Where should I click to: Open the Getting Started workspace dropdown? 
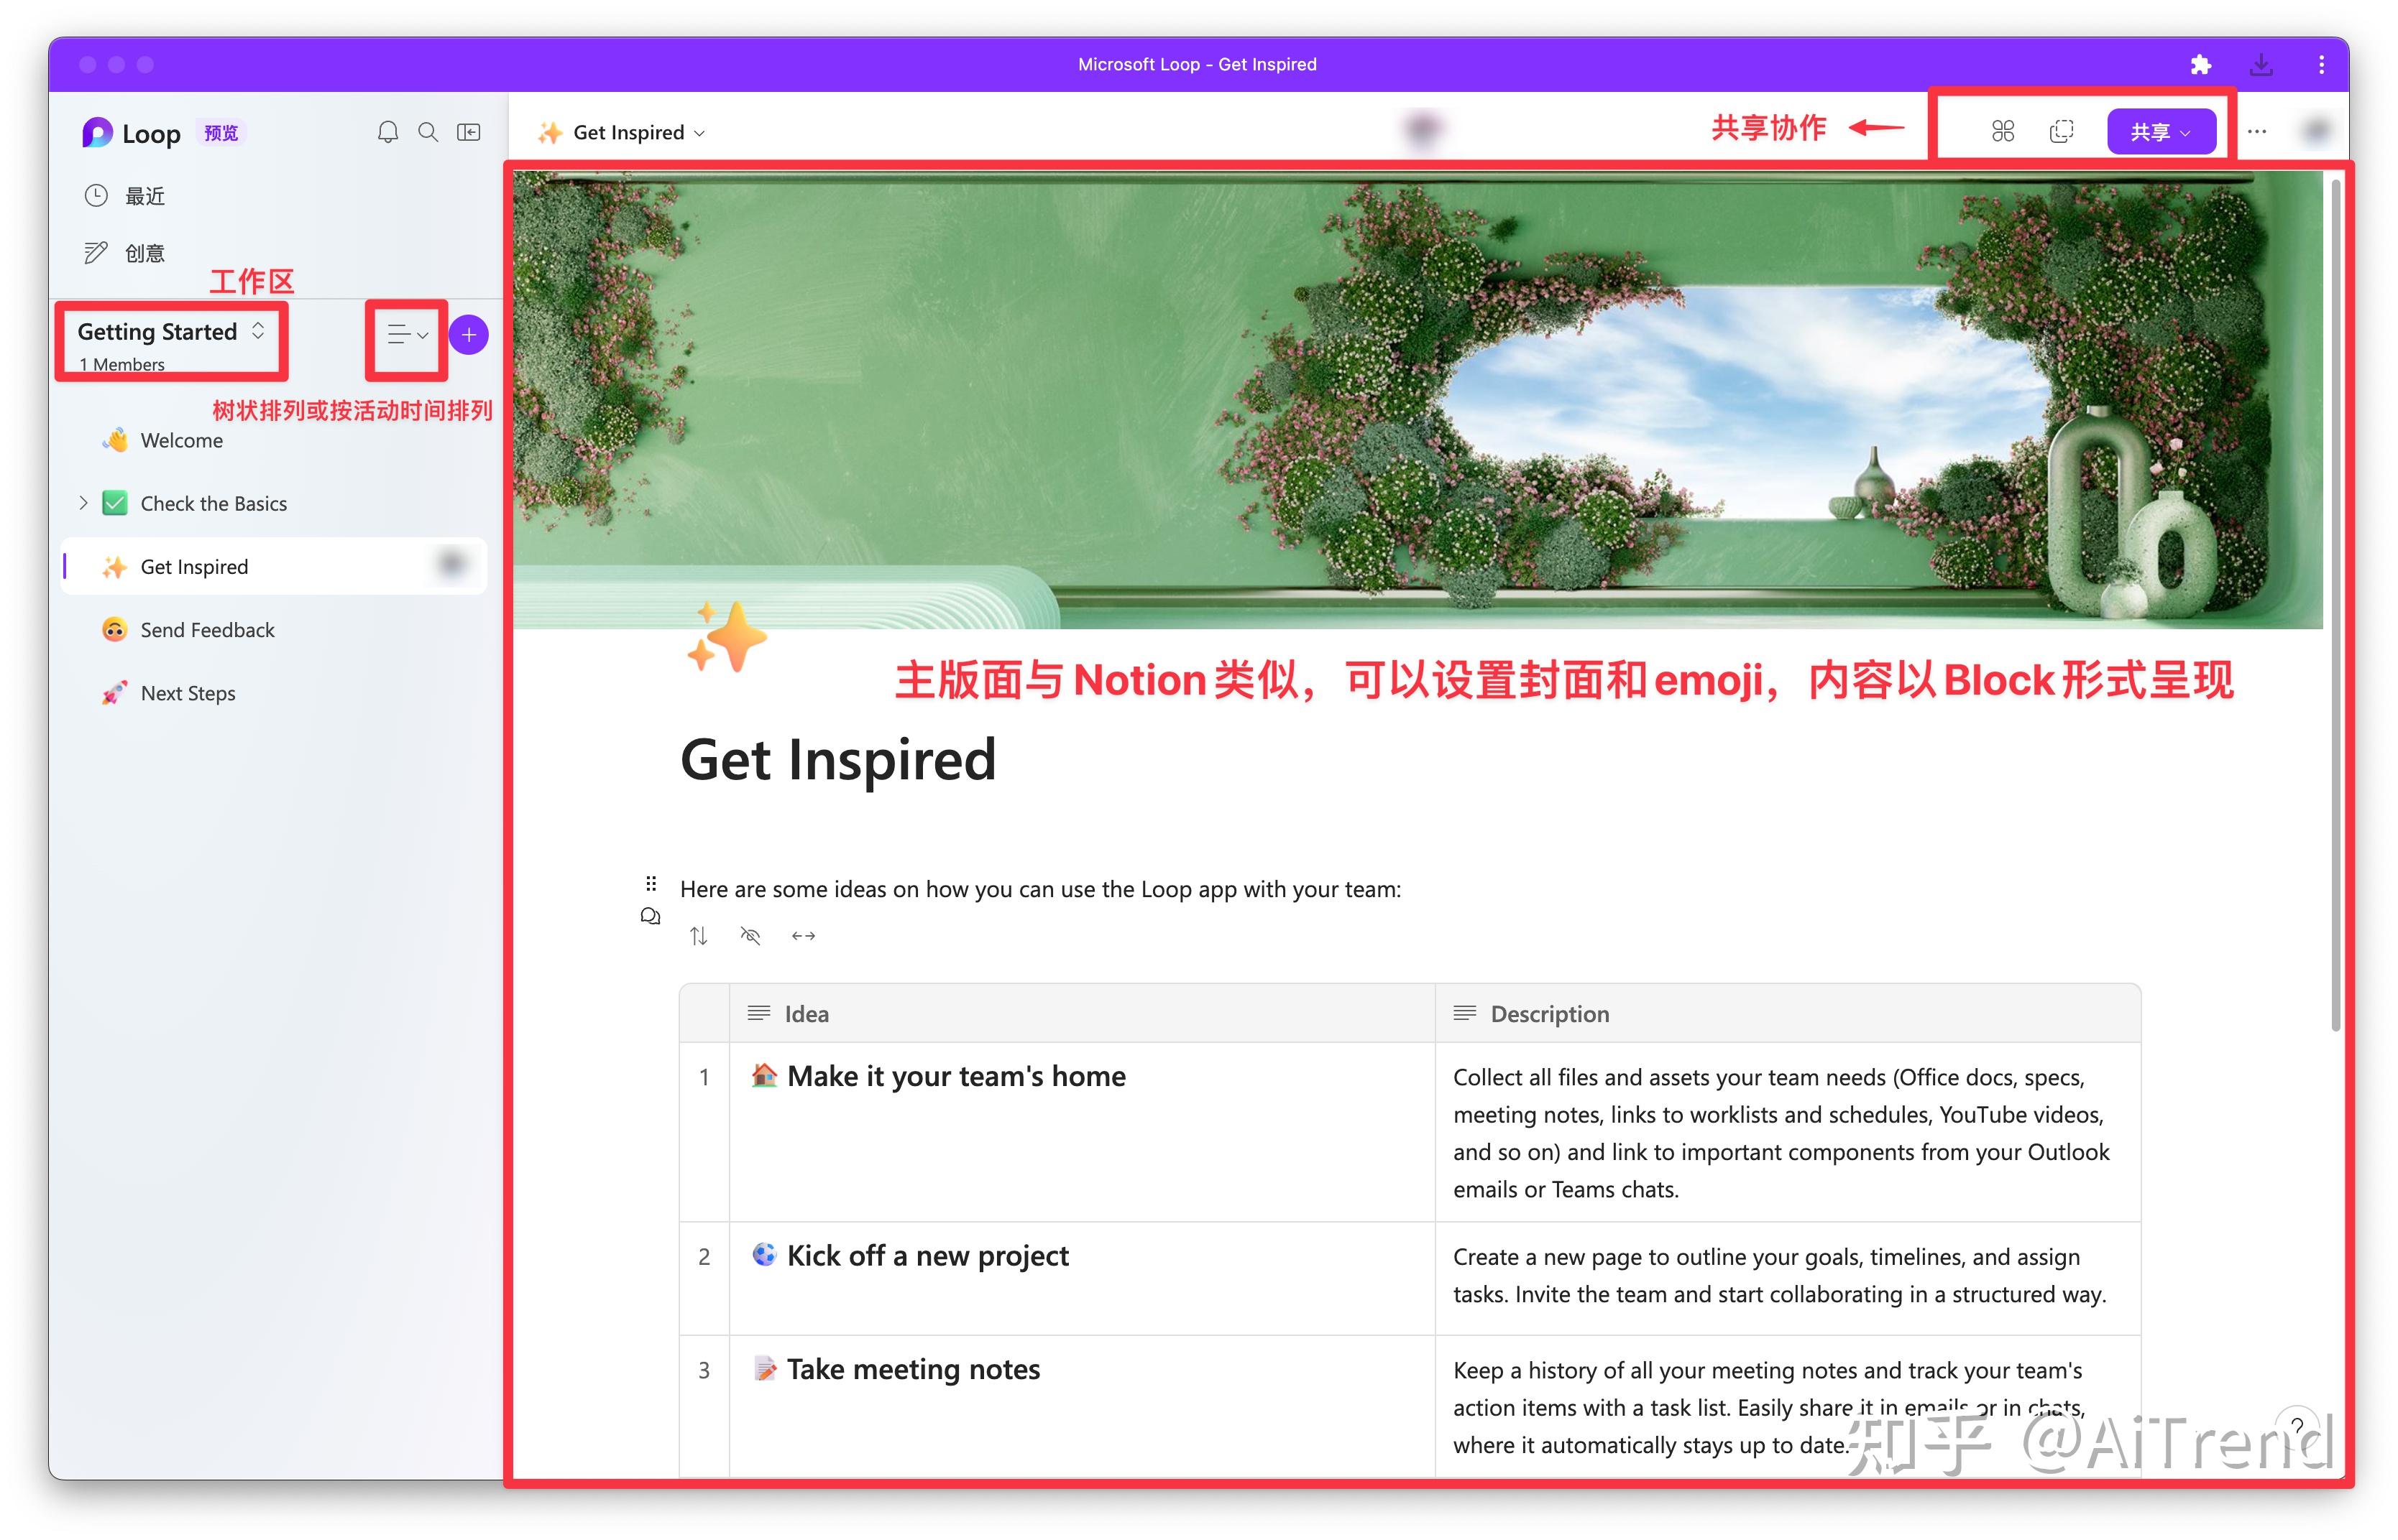coord(257,331)
